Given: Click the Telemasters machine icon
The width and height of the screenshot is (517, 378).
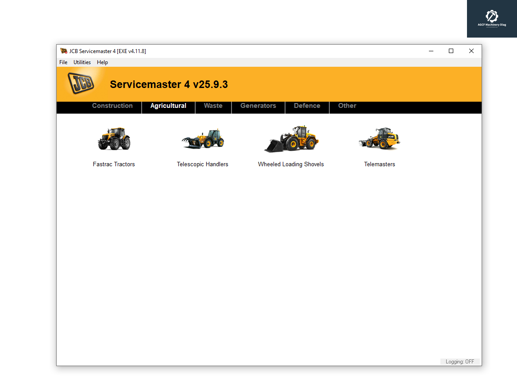Looking at the screenshot, I should click(x=379, y=139).
